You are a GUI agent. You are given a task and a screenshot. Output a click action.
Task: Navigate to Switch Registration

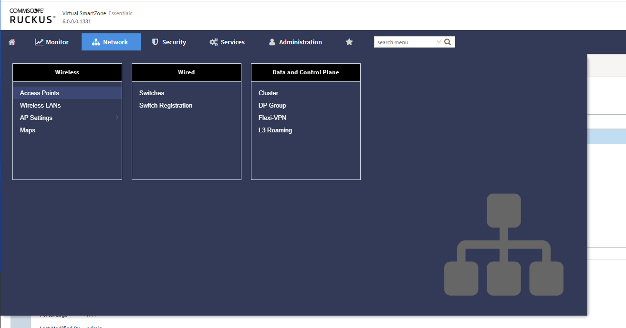(x=166, y=105)
